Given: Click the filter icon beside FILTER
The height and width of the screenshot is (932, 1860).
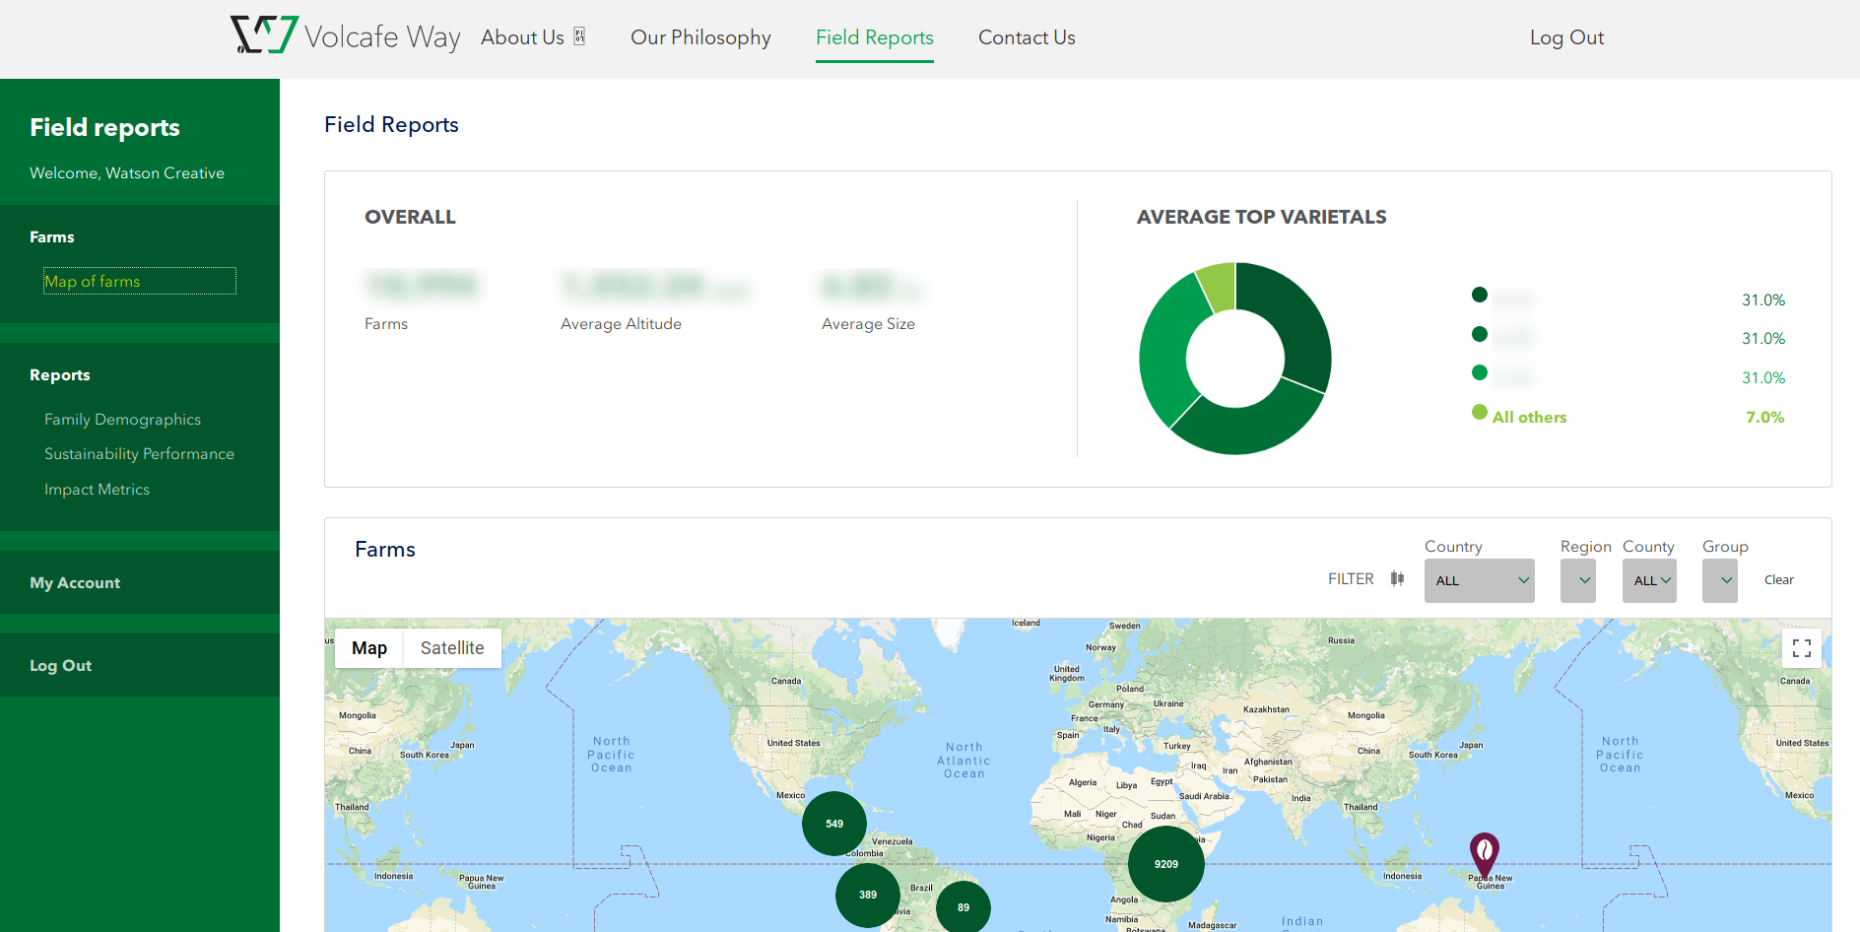Looking at the screenshot, I should click(1397, 579).
